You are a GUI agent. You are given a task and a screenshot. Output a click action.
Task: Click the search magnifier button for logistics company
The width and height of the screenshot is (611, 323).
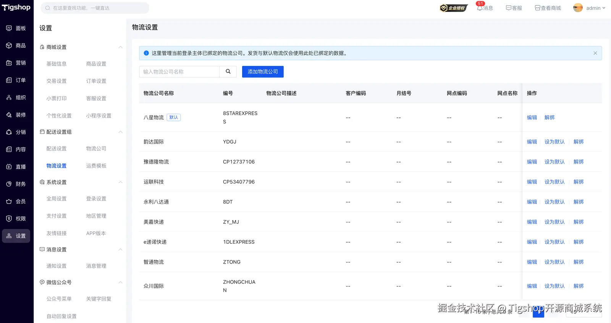[228, 72]
